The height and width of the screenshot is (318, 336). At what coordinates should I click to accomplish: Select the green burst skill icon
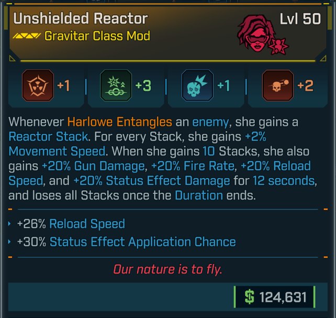pos(115,85)
